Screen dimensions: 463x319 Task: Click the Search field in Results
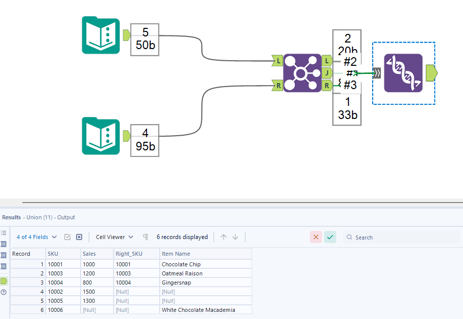pyautogui.click(x=401, y=237)
